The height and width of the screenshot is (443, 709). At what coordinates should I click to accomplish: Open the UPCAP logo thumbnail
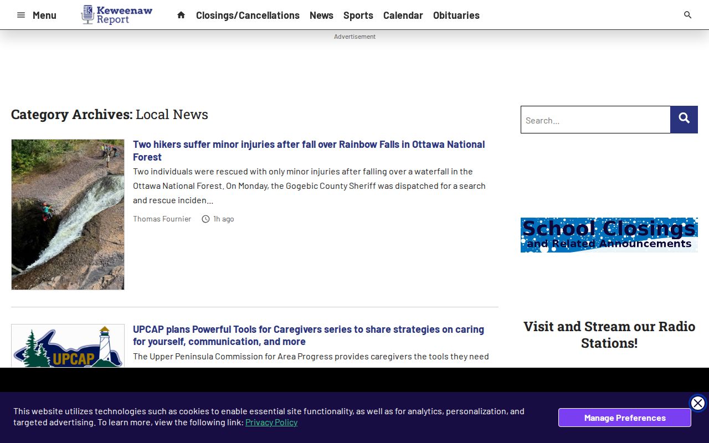point(68,346)
